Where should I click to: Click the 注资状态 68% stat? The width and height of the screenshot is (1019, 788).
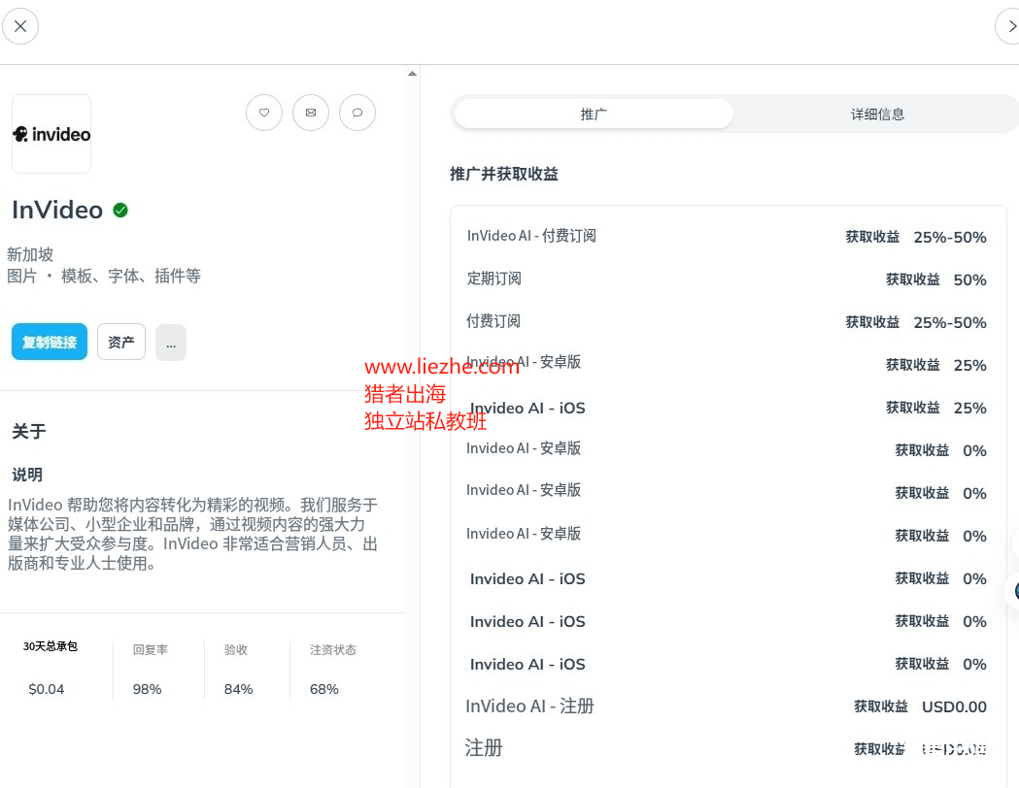[333, 670]
